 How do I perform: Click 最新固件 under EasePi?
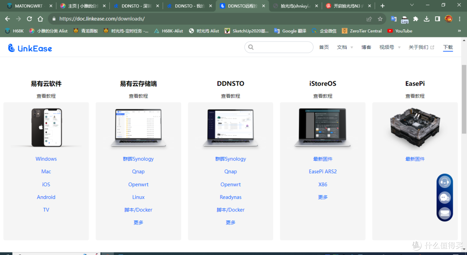click(415, 159)
